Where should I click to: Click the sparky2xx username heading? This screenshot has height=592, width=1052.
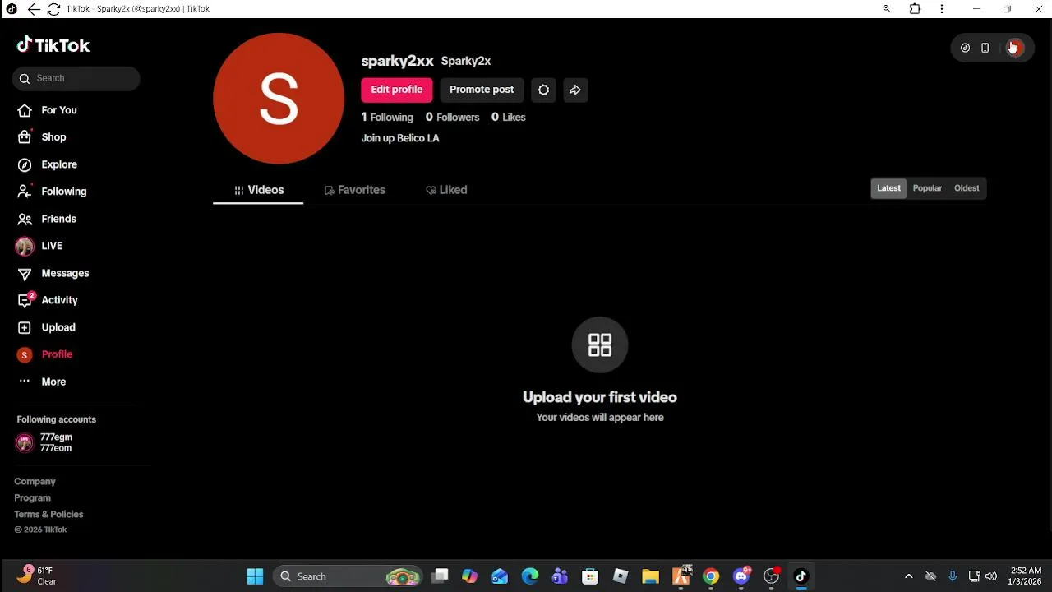point(397,61)
